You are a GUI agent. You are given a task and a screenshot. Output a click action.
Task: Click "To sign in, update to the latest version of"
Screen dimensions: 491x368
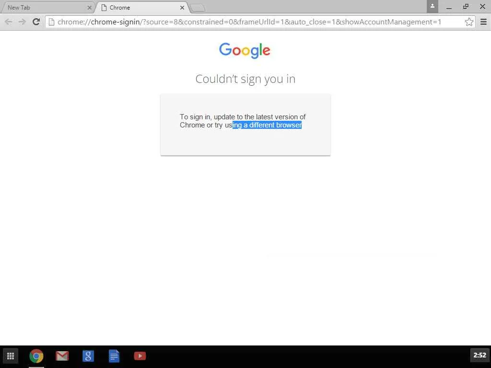[243, 117]
